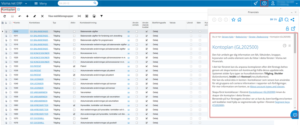Click the refresh icon in the toolbar
This screenshot has width=300, height=125.
tap(5, 16)
